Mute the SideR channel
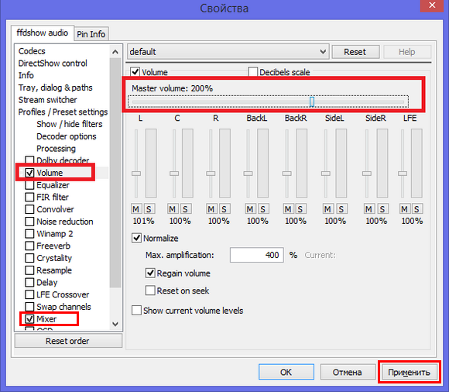The height and width of the screenshot is (392, 449). coord(368,209)
